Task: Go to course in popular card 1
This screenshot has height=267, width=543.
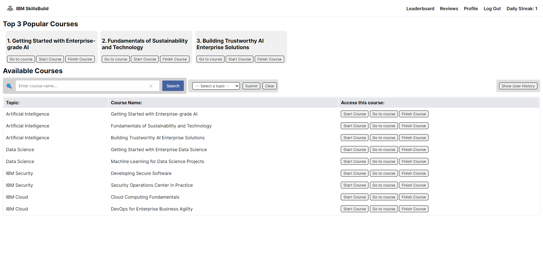Action: 21,59
